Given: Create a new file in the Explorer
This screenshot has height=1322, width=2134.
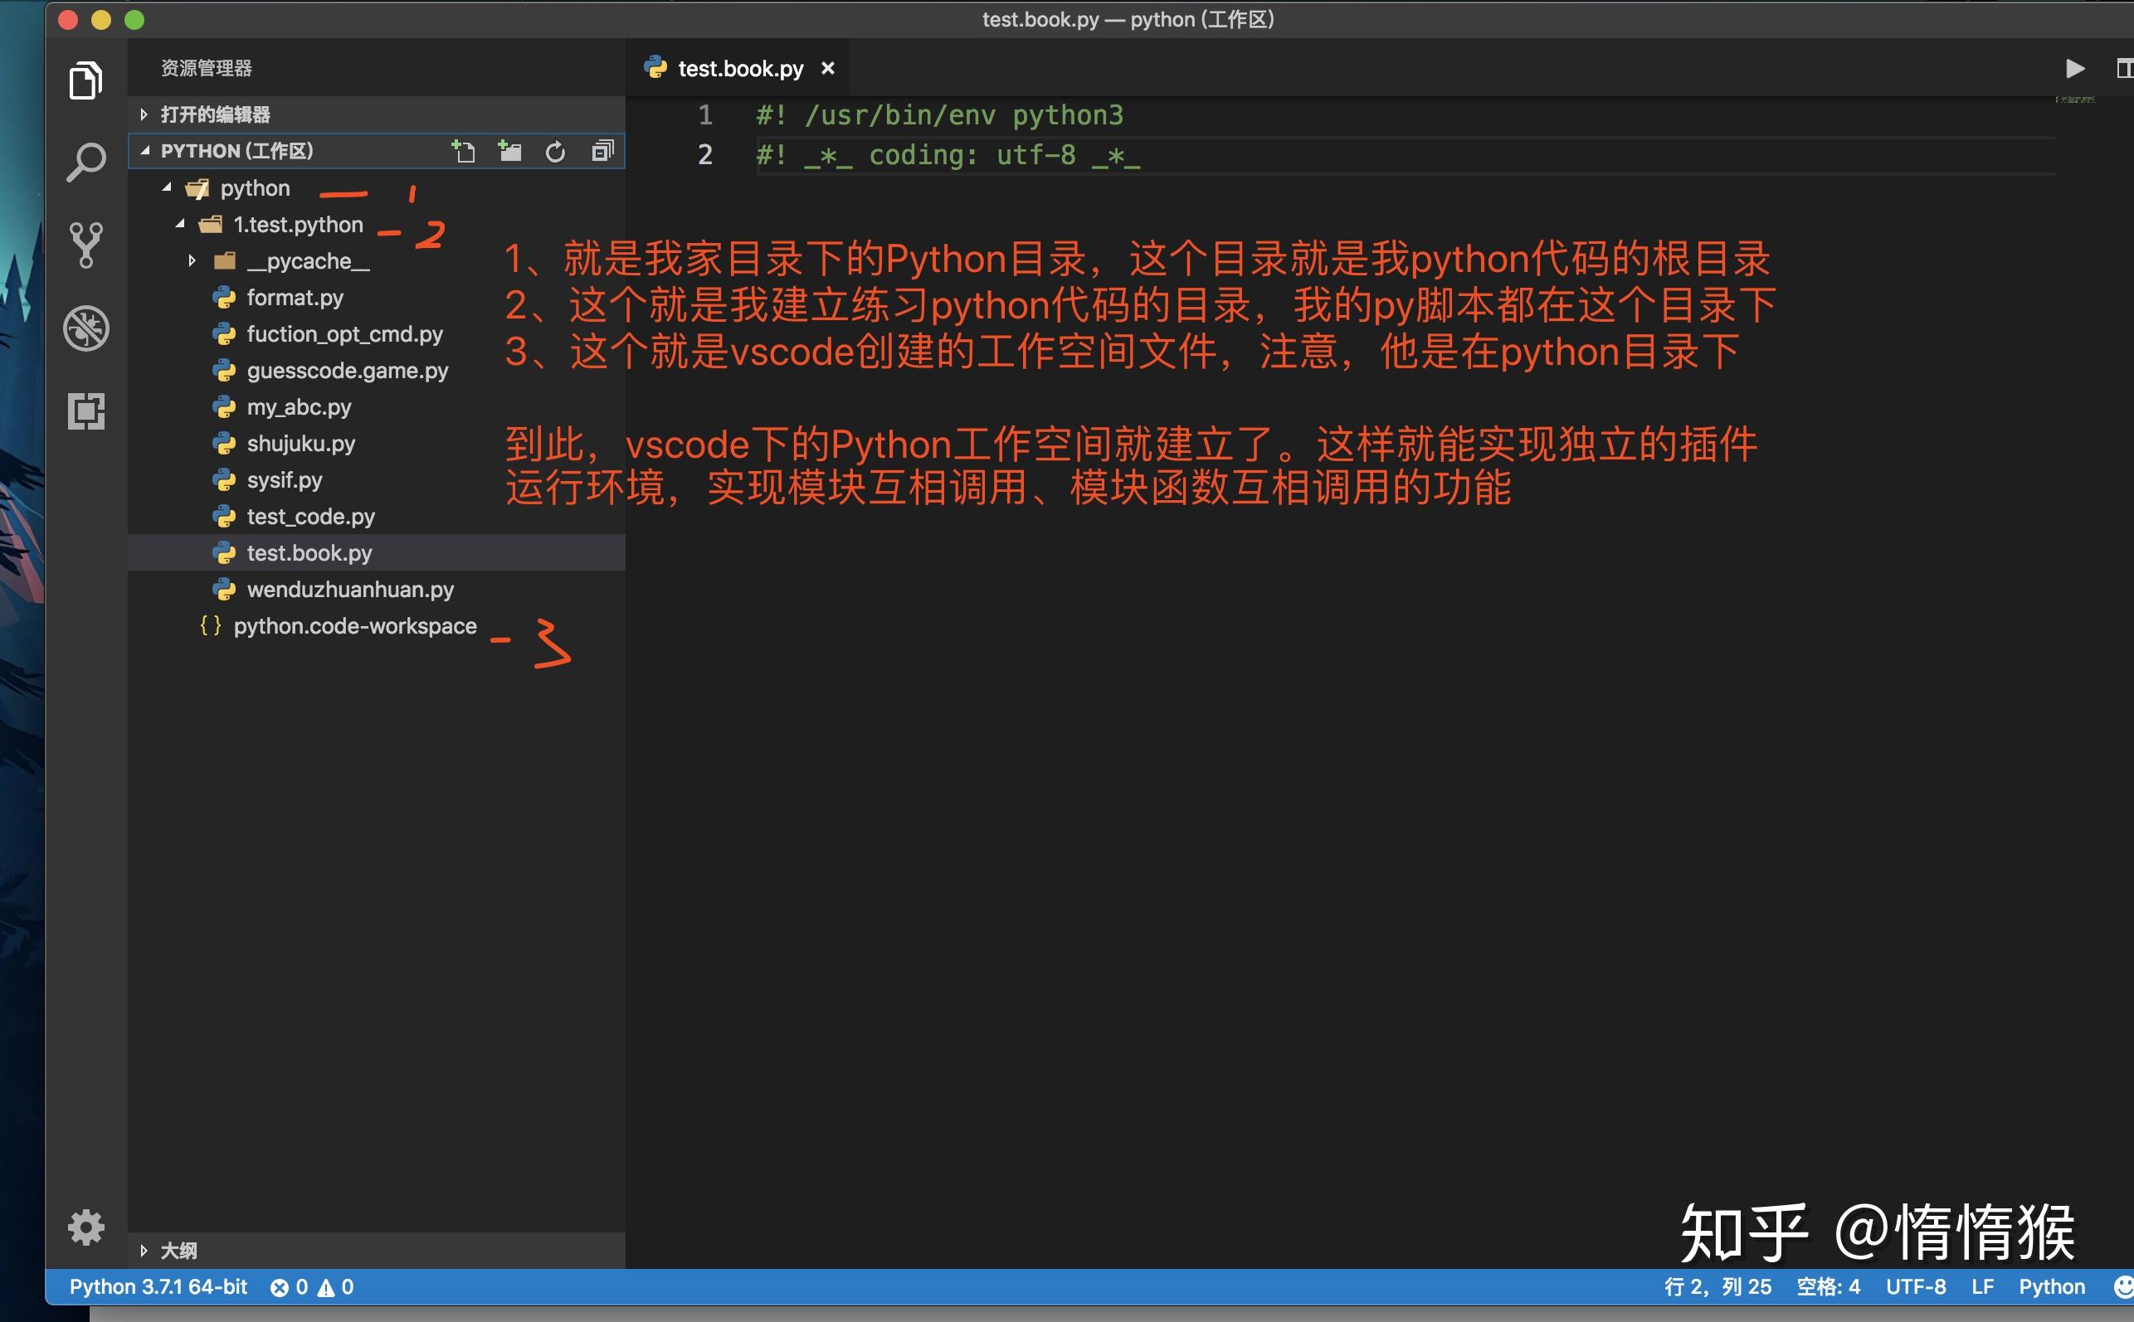Looking at the screenshot, I should click(465, 150).
